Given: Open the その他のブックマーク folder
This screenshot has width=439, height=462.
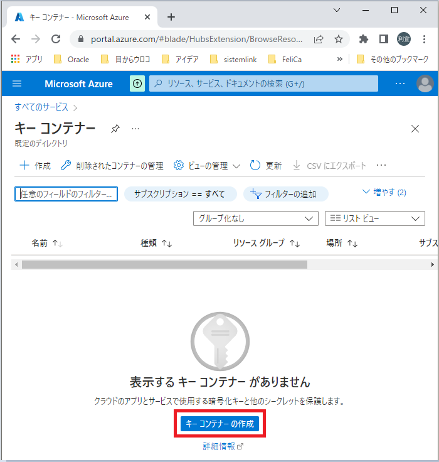Looking at the screenshot, I should pos(393,60).
